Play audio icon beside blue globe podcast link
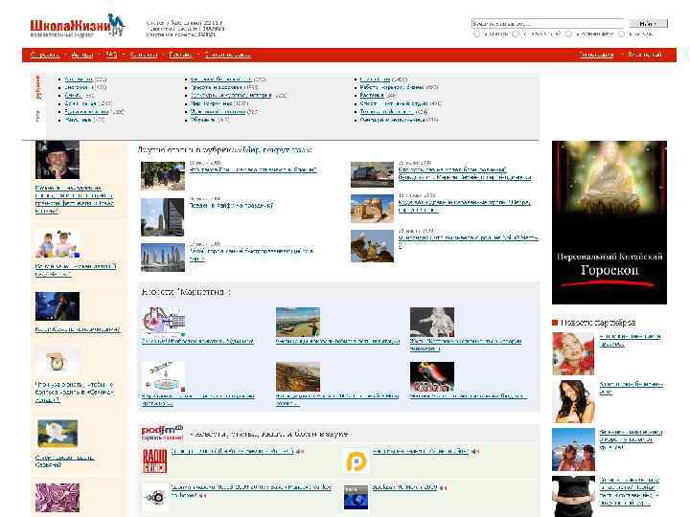Screen dimensions: 690x517 click(443, 487)
